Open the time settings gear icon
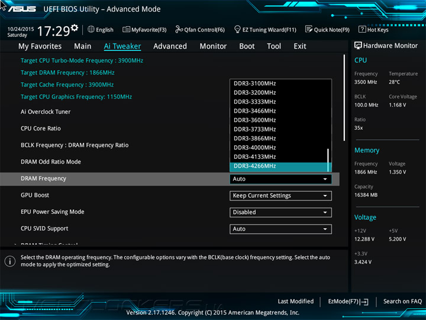This screenshot has width=426, height=320. (x=75, y=27)
